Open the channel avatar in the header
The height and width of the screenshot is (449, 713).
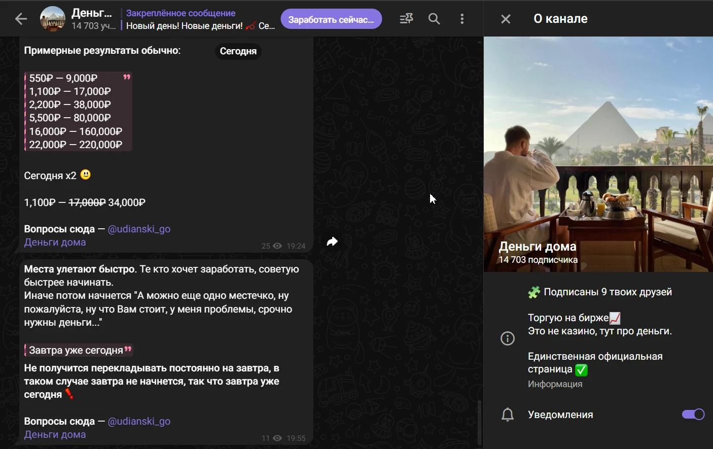pos(53,19)
